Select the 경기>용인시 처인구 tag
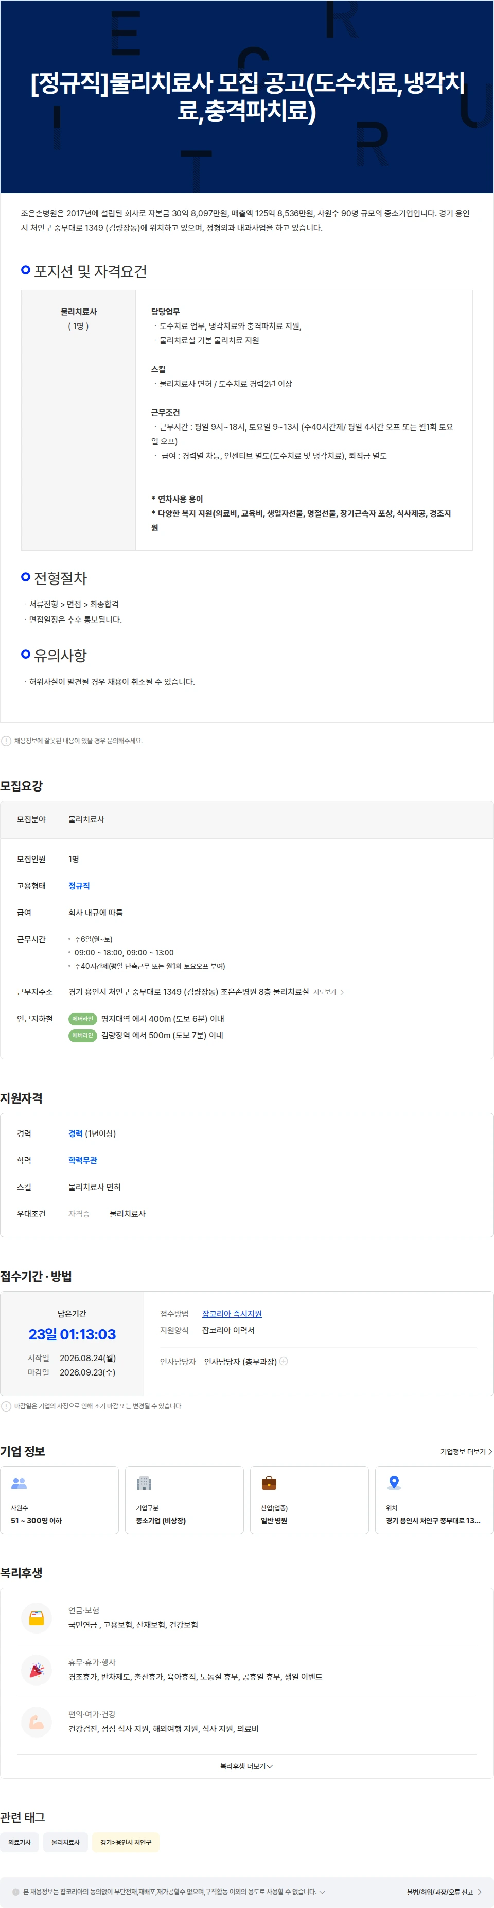 126,1842
